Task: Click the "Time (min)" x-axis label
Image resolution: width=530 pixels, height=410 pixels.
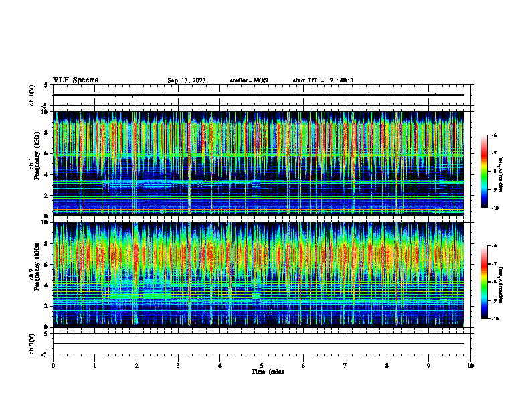Action: click(268, 372)
